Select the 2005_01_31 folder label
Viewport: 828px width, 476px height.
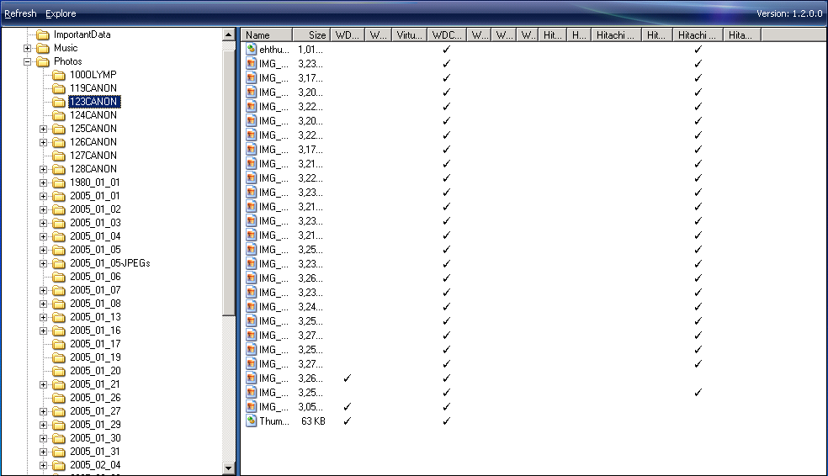coord(95,452)
